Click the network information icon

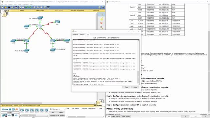[99, 7]
